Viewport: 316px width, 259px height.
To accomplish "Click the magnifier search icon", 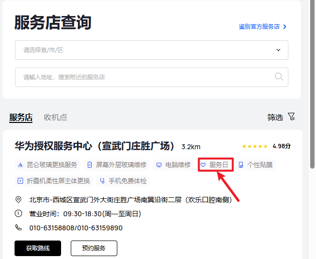I will (279, 77).
